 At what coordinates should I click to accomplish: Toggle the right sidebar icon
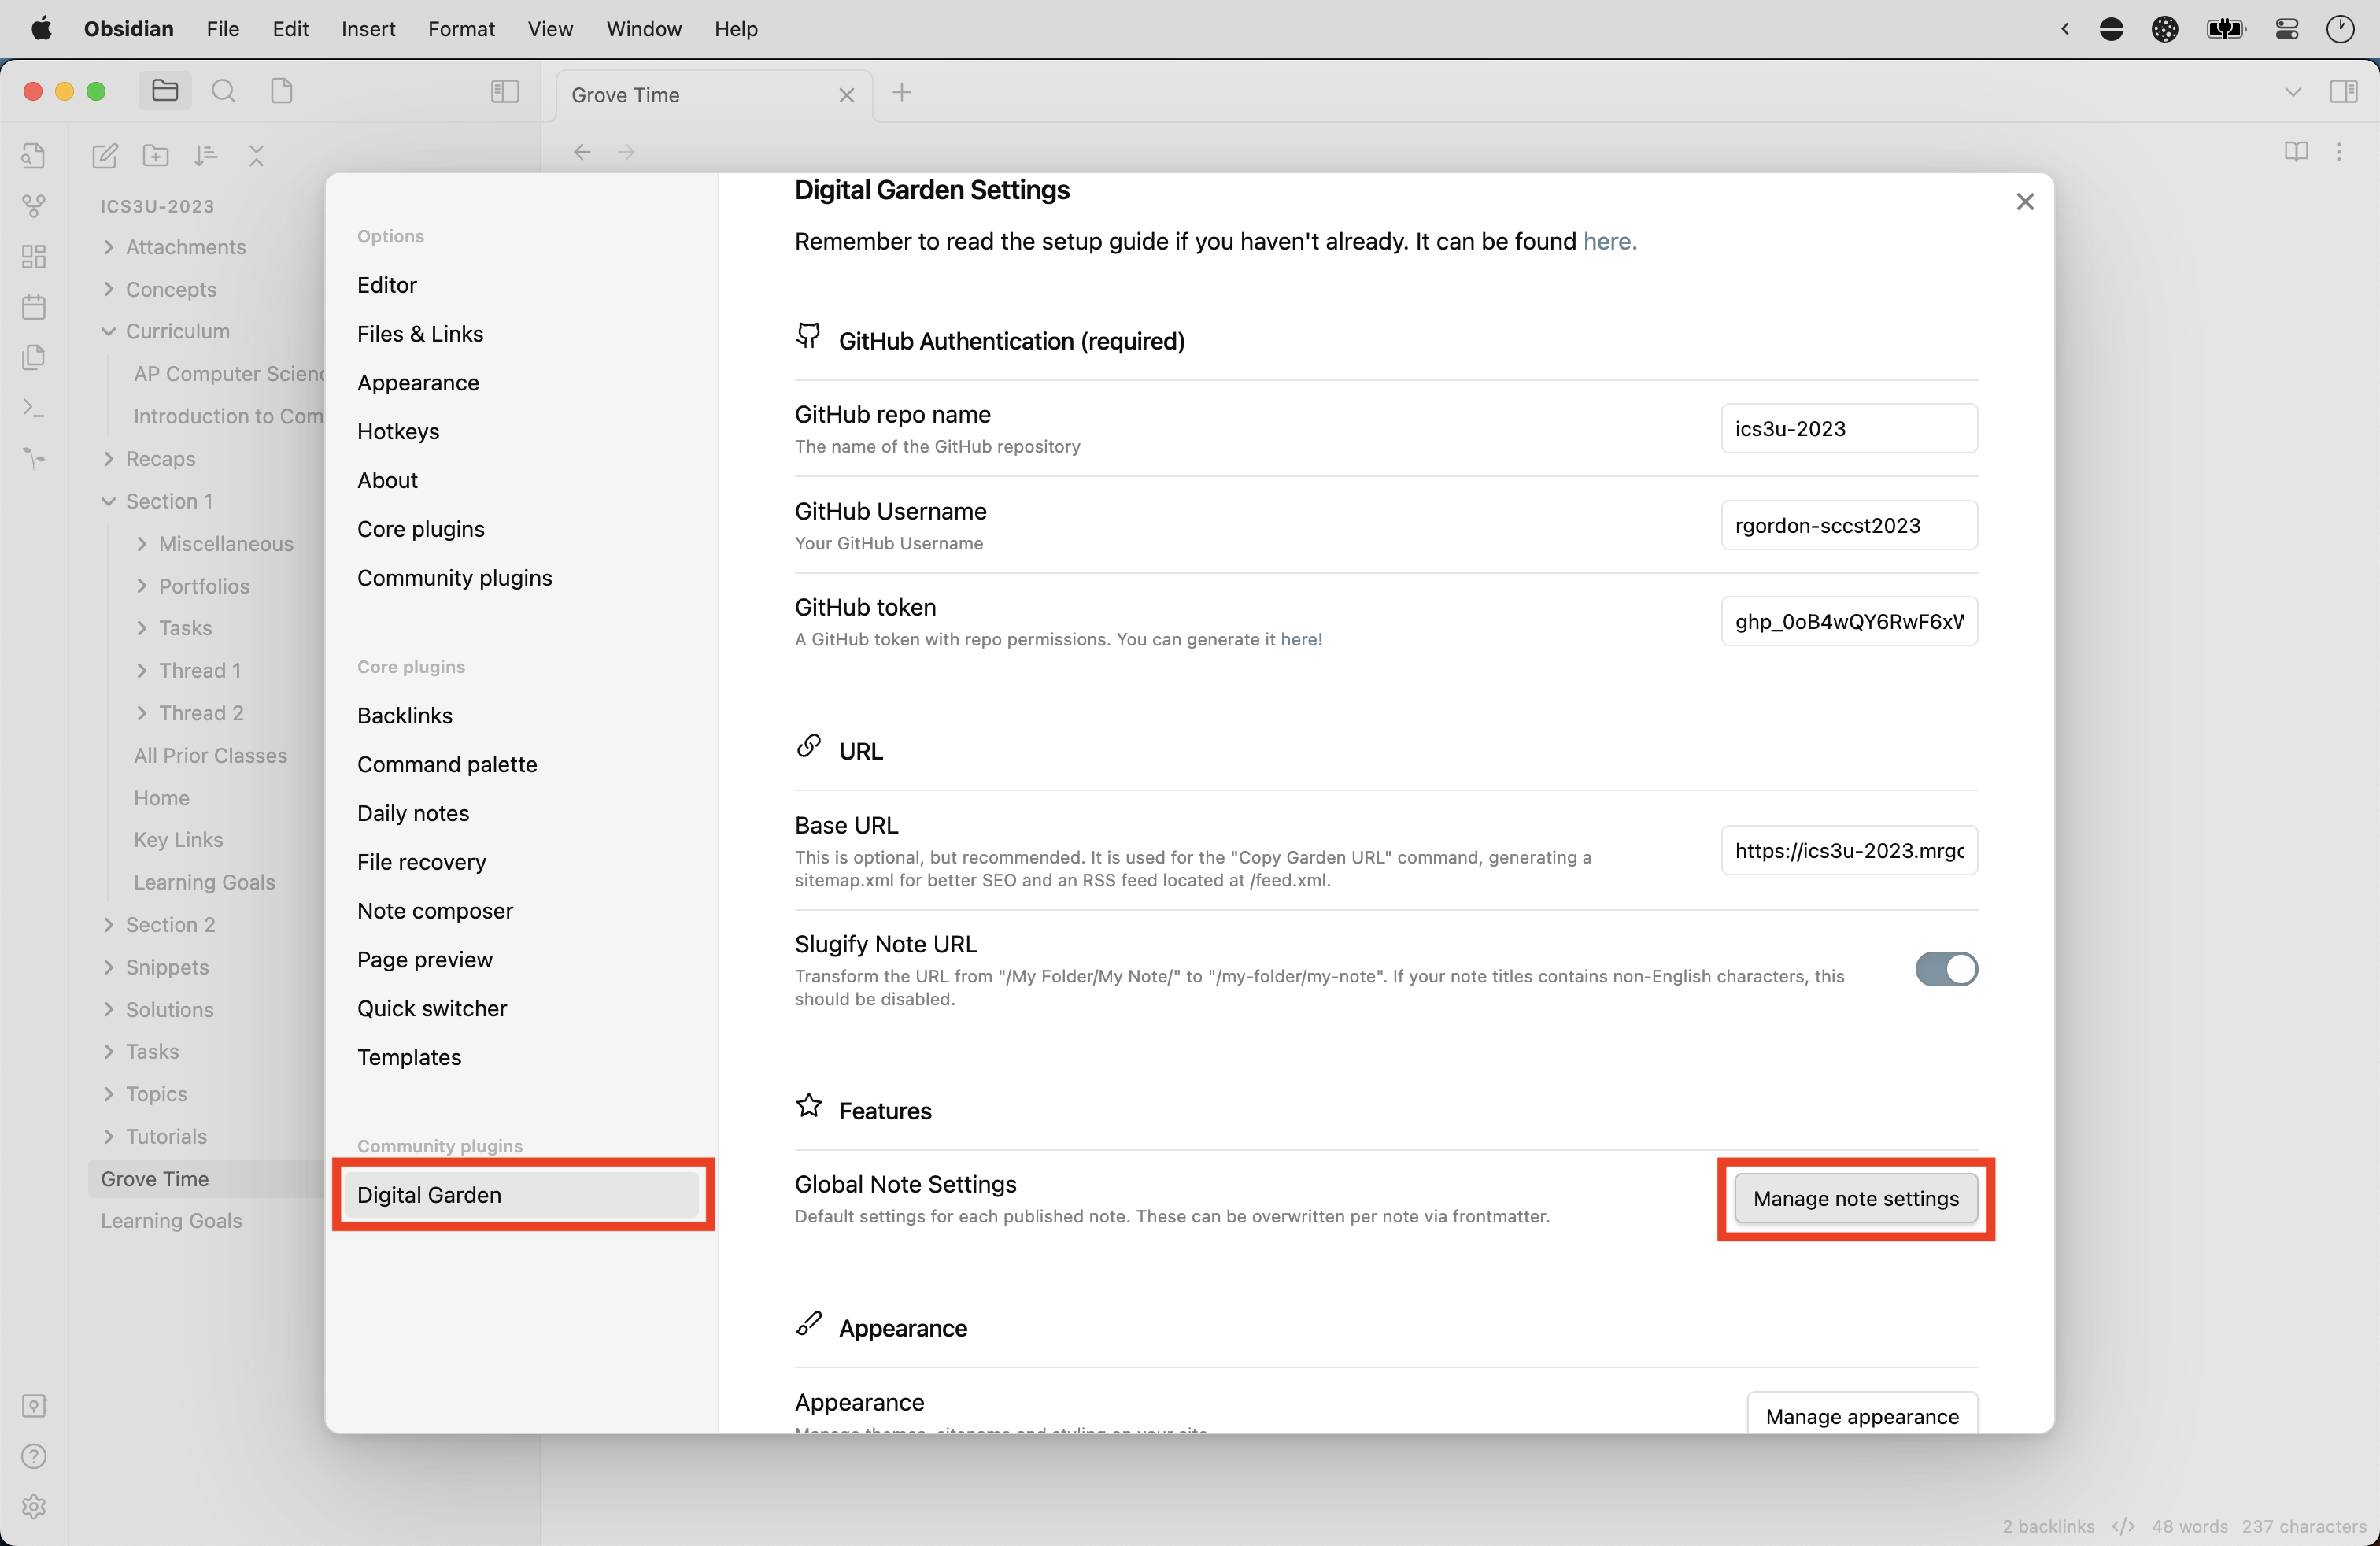pos(2343,92)
